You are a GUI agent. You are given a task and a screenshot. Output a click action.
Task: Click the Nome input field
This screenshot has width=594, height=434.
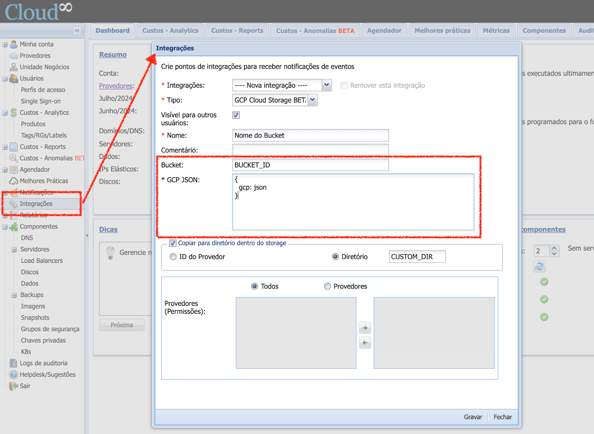[x=310, y=135]
